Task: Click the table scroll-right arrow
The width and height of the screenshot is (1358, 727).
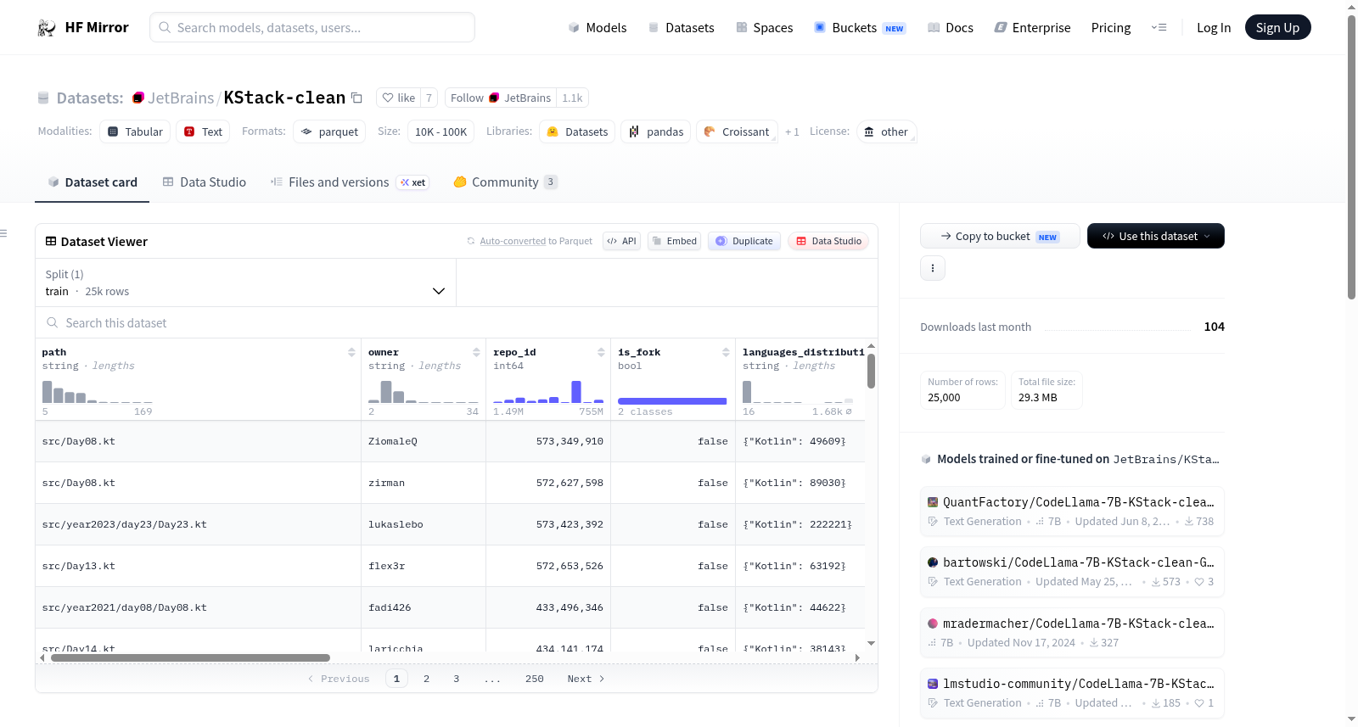Action: tap(857, 657)
